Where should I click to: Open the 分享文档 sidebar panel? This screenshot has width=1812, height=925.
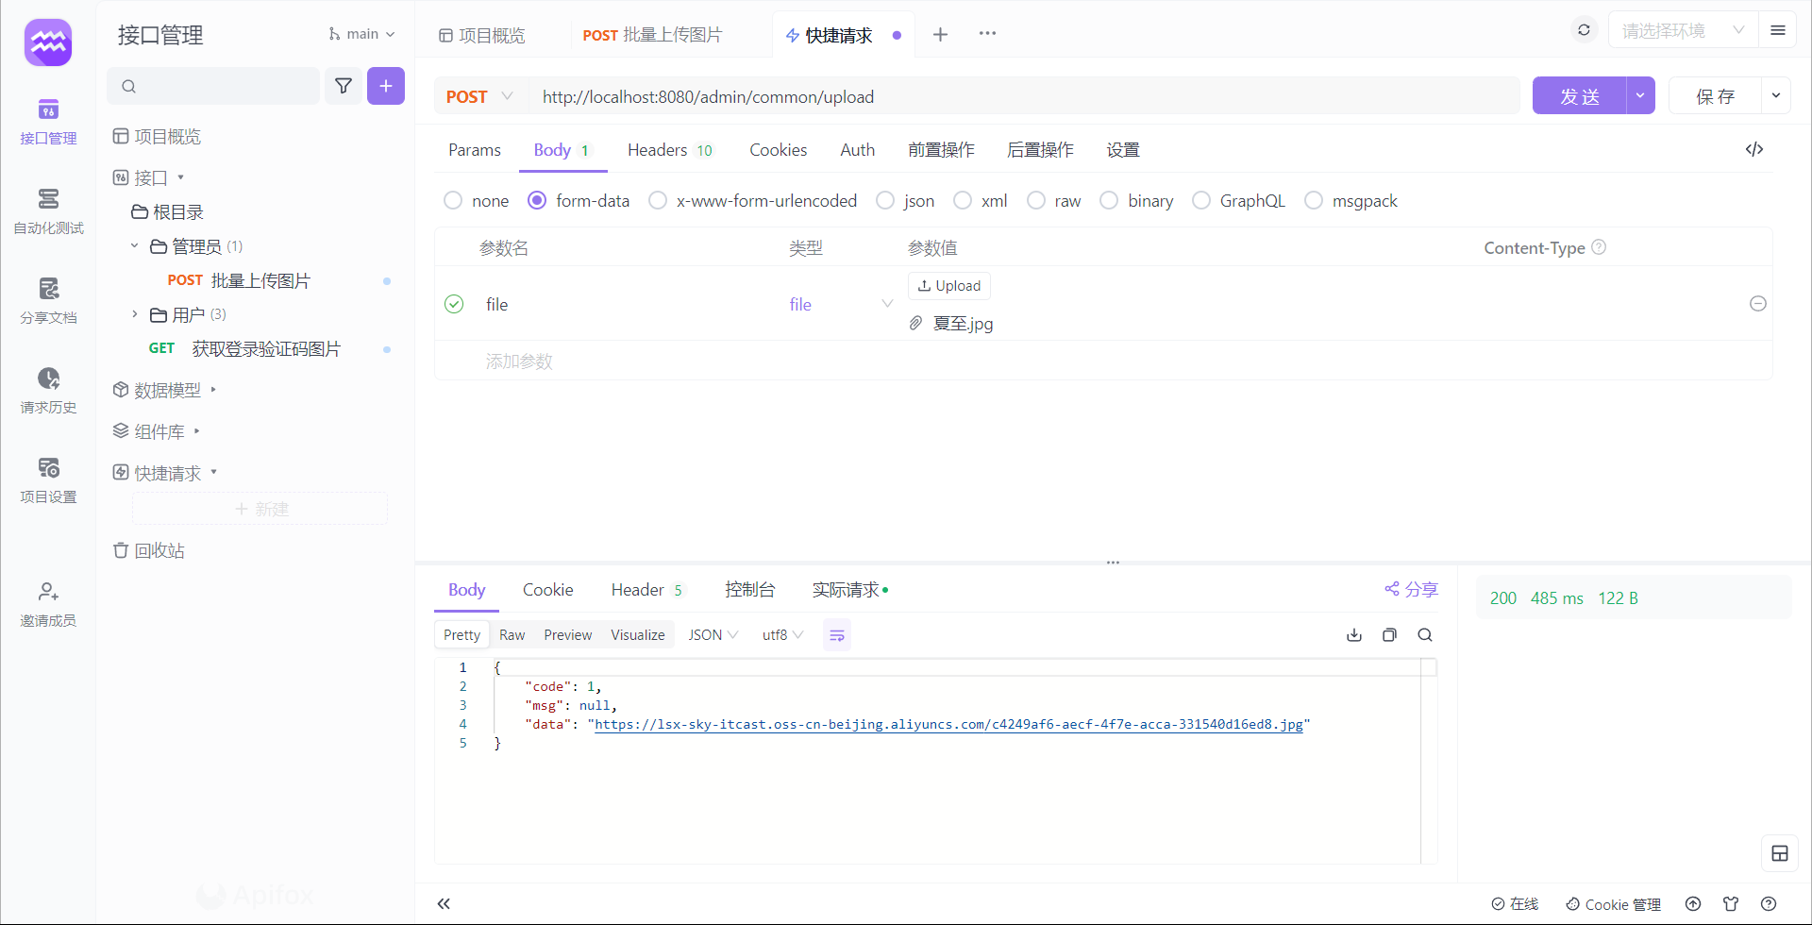point(48,299)
